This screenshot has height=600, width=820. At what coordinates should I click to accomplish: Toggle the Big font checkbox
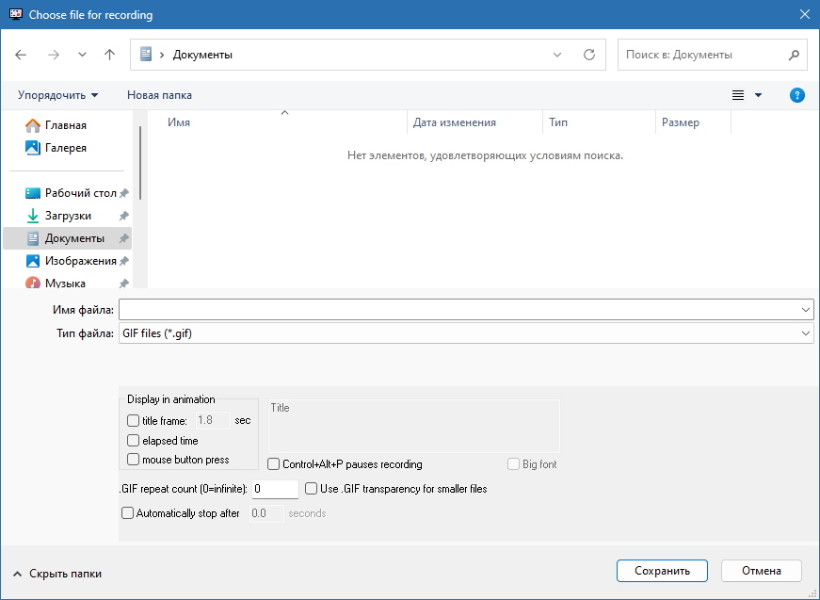pos(513,464)
